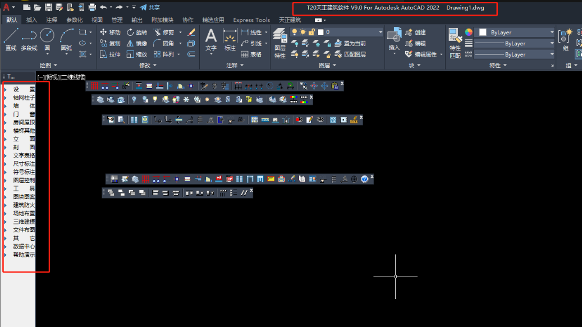The height and width of the screenshot is (327, 582).
Task: Click the [-] viewport control label
Action: coord(40,77)
